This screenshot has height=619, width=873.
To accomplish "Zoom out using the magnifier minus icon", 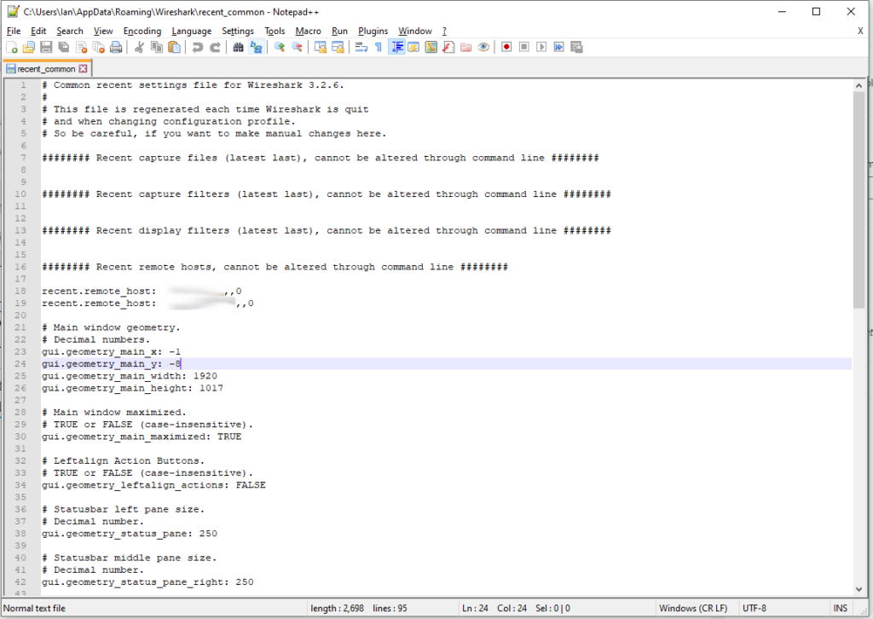I will 298,47.
